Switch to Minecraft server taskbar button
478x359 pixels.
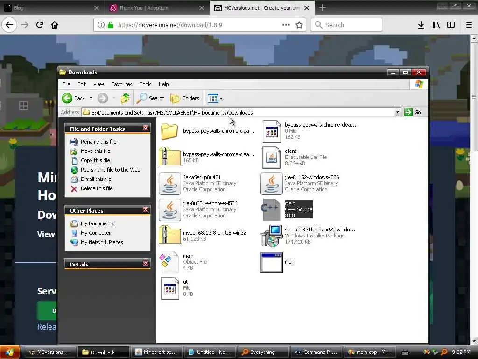[x=157, y=352]
